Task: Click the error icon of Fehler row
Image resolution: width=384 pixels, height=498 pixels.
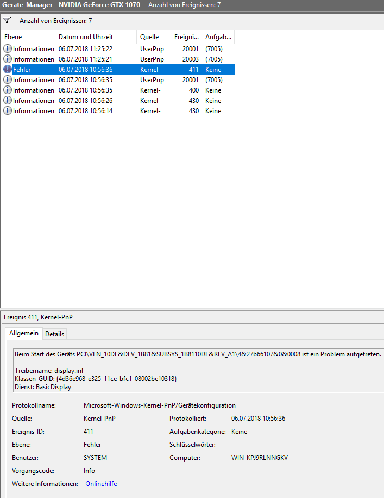Action: (7, 69)
